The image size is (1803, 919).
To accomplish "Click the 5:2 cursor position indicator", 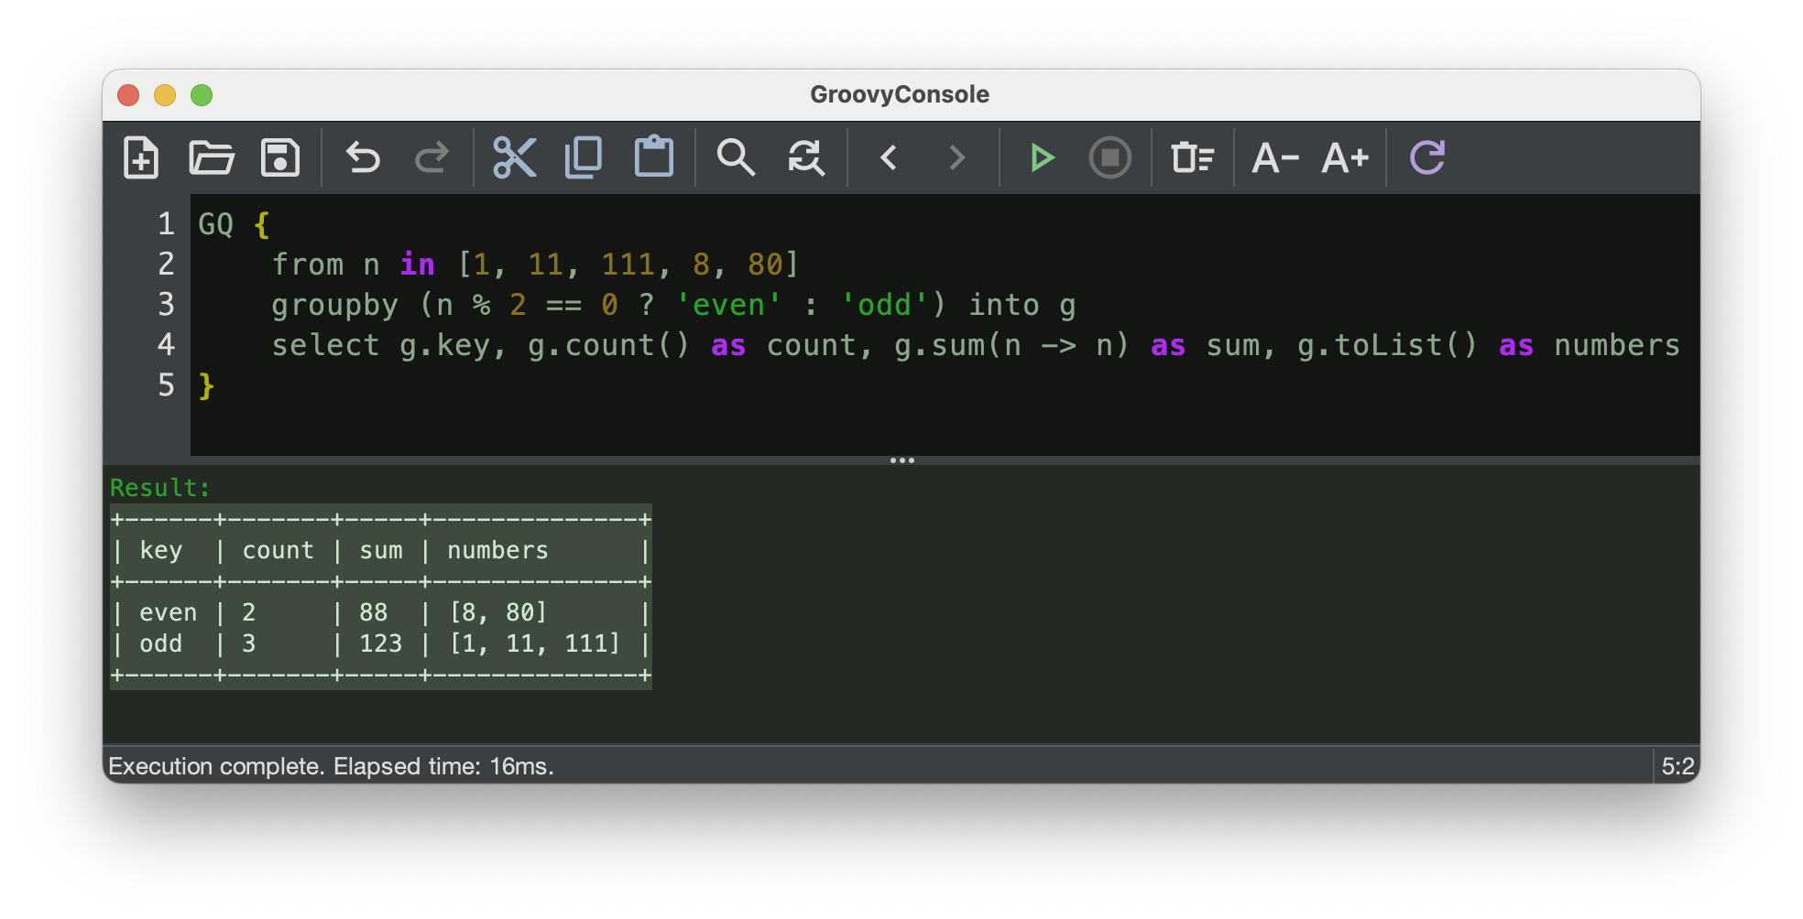I will pyautogui.click(x=1678, y=766).
